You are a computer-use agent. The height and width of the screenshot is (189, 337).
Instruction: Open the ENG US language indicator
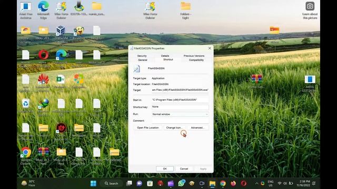pyautogui.click(x=270, y=183)
